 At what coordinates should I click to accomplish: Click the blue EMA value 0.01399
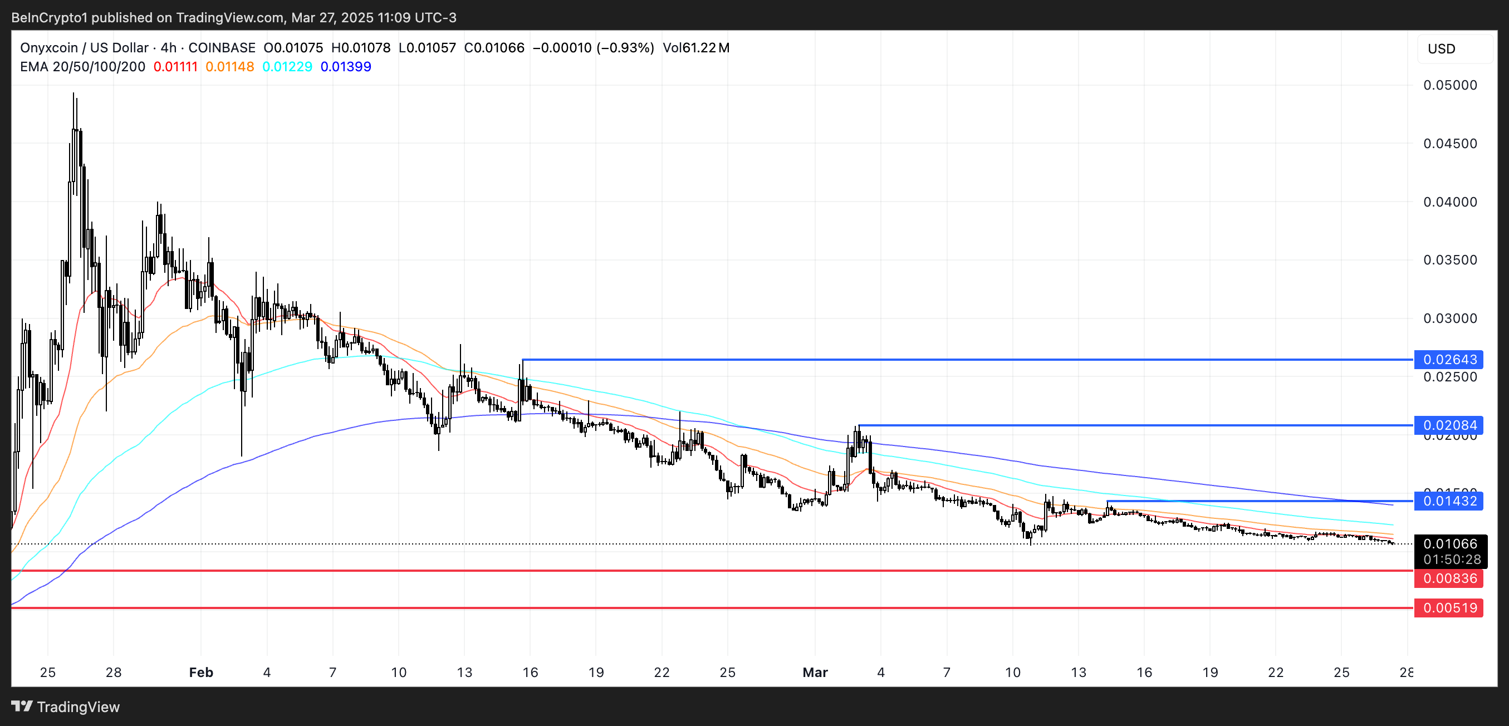click(346, 67)
